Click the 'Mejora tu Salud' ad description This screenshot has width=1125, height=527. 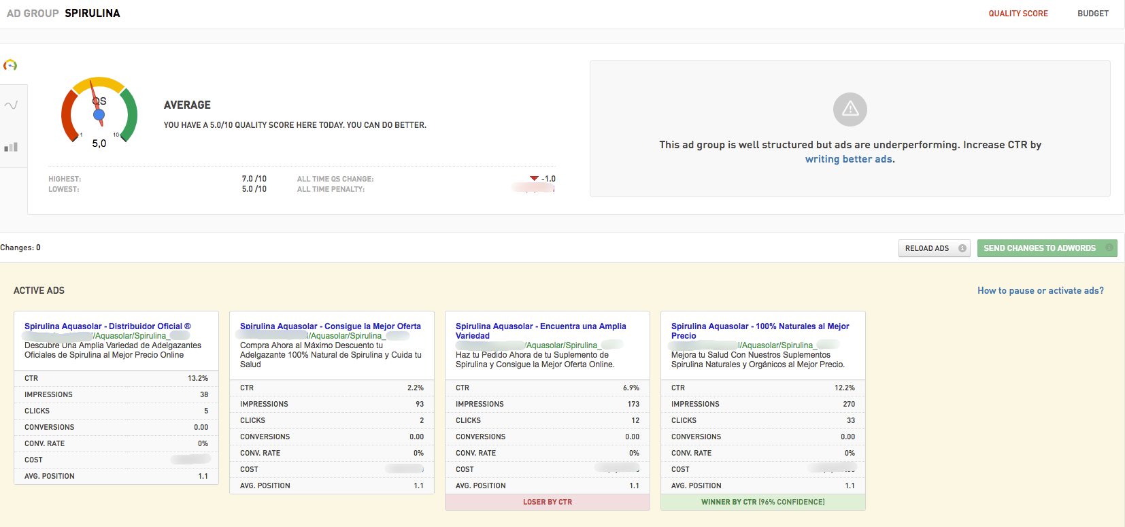point(758,360)
